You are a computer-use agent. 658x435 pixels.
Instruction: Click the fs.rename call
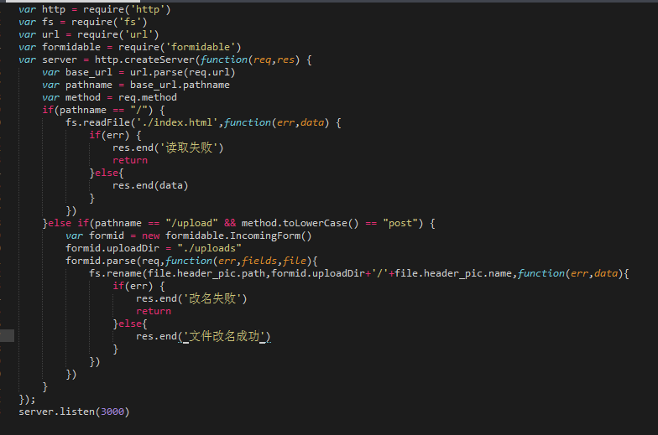click(x=116, y=273)
